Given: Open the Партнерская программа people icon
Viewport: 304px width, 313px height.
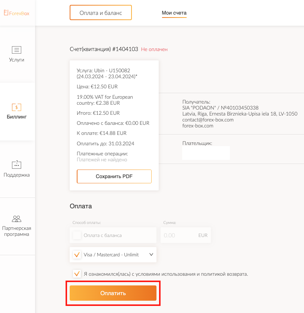Looking at the screenshot, I should click(x=16, y=219).
